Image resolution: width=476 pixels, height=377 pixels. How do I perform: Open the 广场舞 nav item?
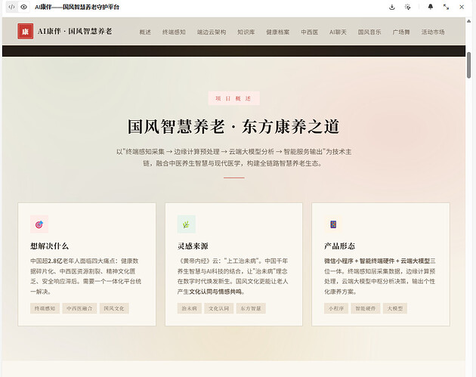click(401, 32)
